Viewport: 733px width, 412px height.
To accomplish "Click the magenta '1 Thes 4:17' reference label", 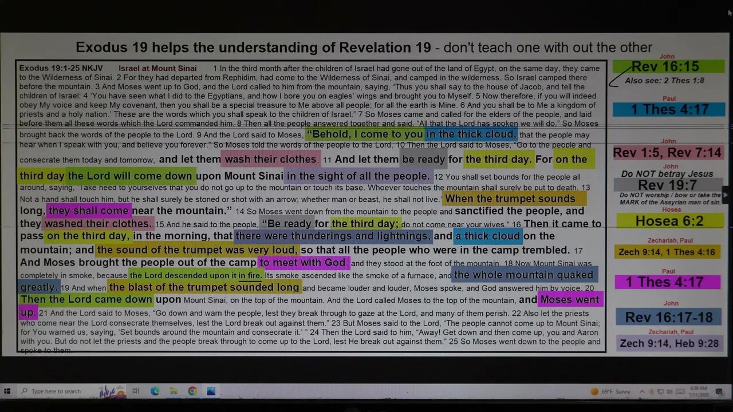I will point(667,282).
